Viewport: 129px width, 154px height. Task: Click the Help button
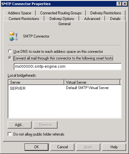pos(114,147)
